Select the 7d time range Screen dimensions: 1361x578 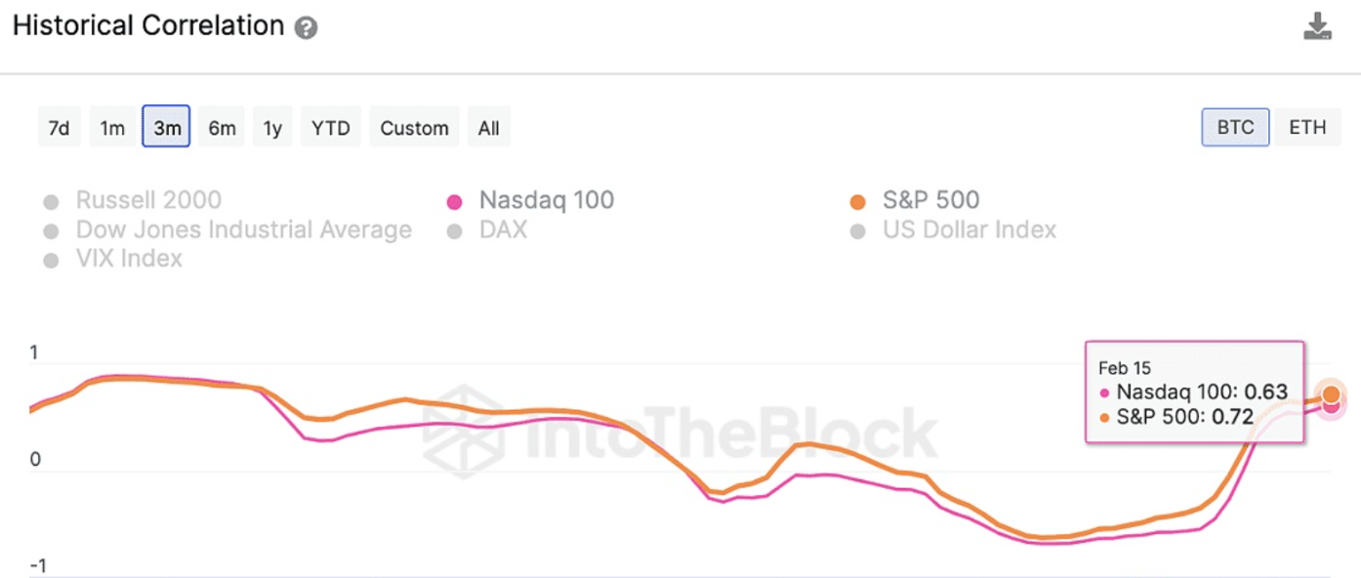tap(59, 128)
